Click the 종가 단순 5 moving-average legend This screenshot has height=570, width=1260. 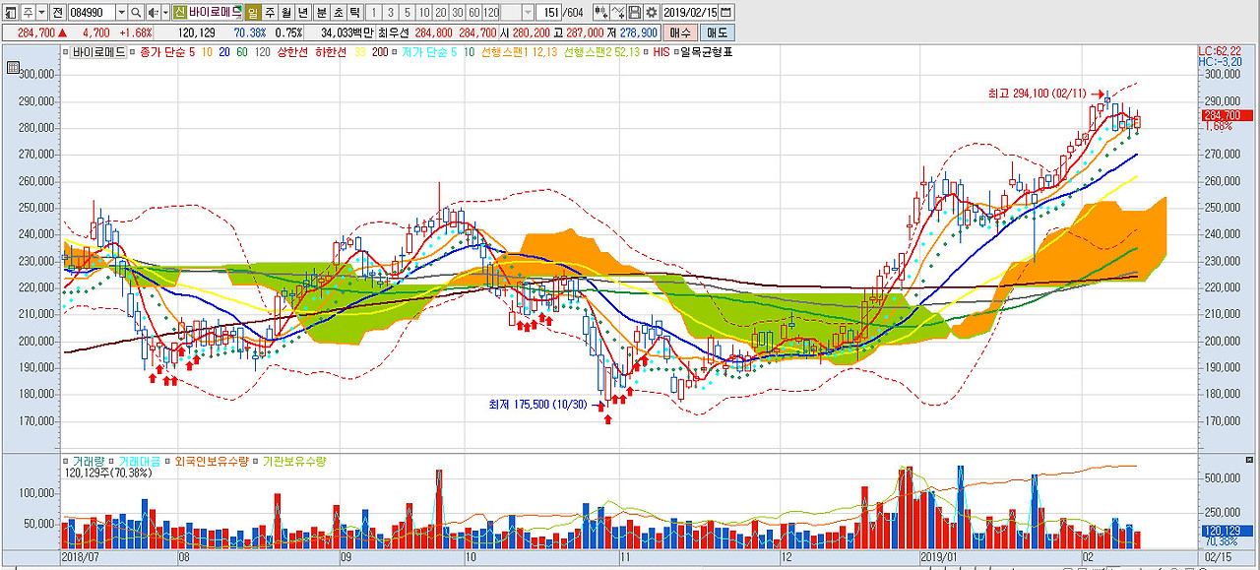tap(167, 52)
